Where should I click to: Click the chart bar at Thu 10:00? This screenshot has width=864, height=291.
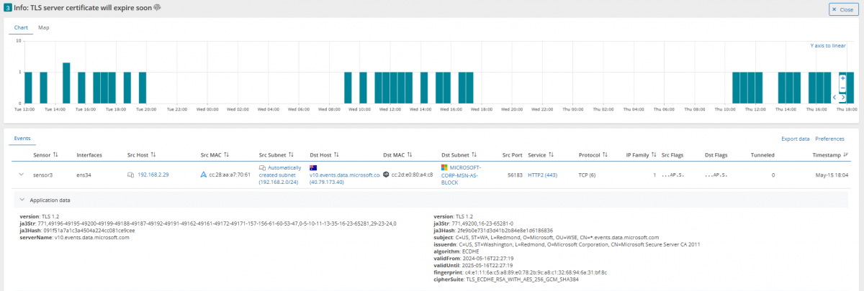click(x=737, y=88)
